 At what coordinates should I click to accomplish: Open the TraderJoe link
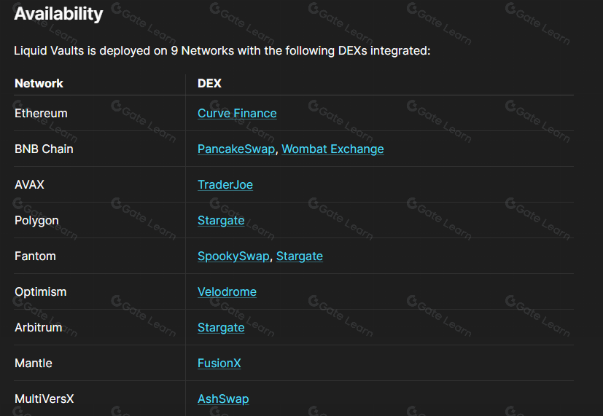225,185
